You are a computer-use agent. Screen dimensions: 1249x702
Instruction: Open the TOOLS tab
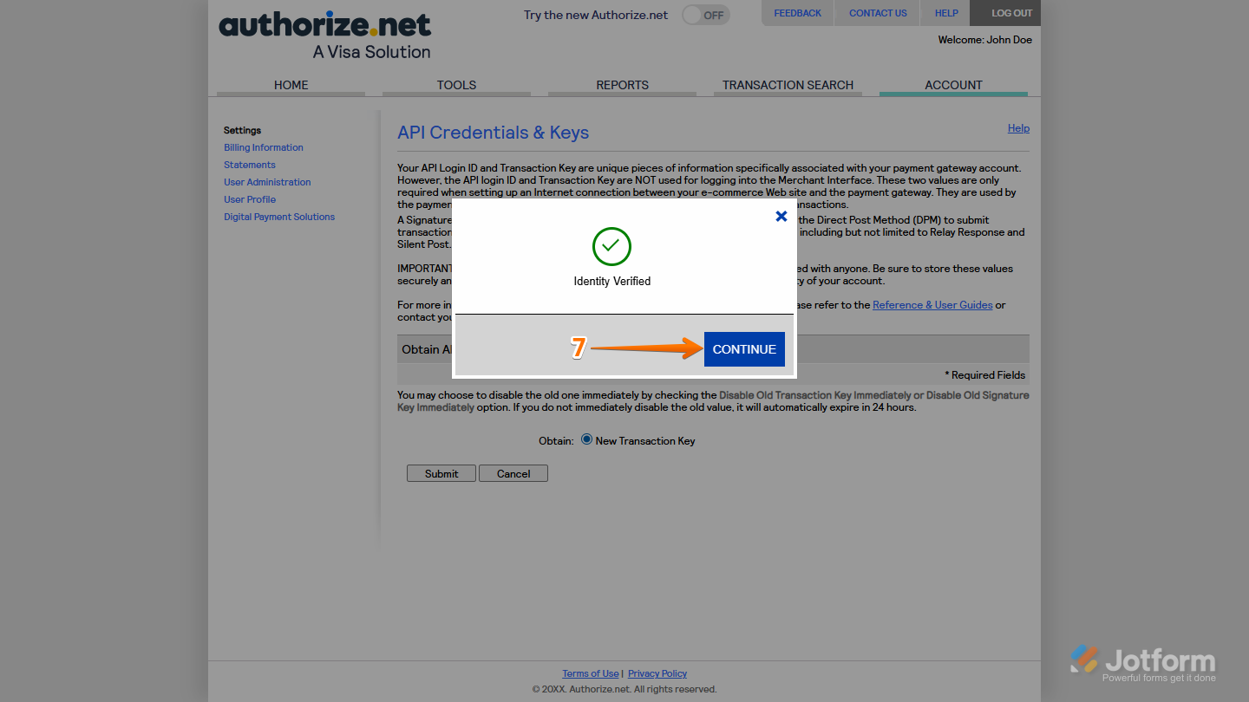(x=456, y=85)
